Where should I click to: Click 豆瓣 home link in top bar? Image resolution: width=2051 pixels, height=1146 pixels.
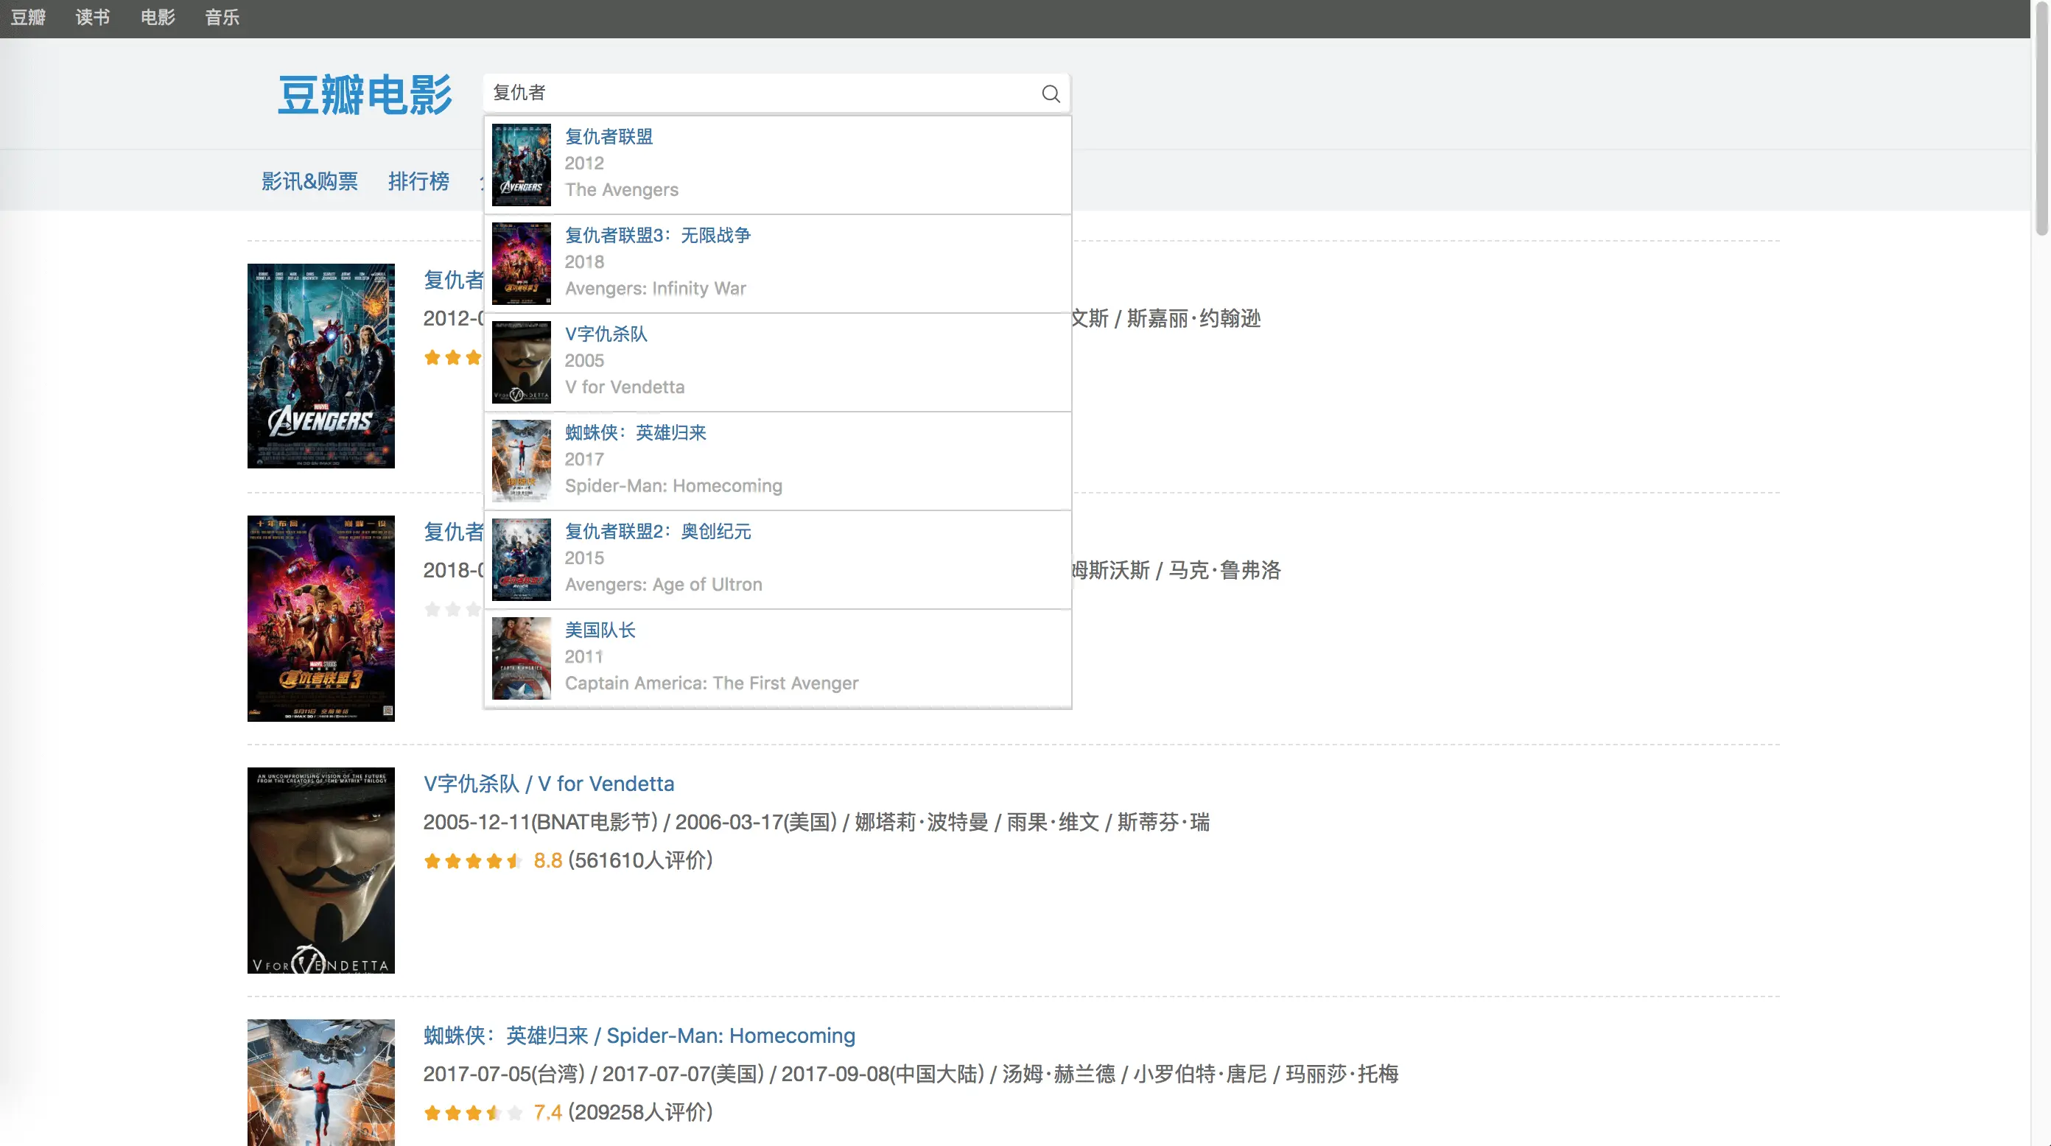tap(28, 18)
